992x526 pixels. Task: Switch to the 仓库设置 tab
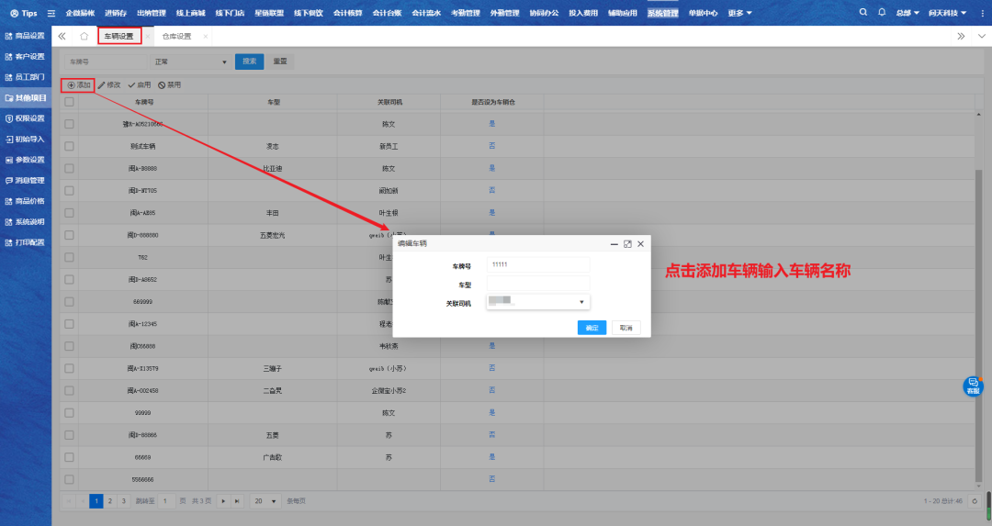coord(176,36)
